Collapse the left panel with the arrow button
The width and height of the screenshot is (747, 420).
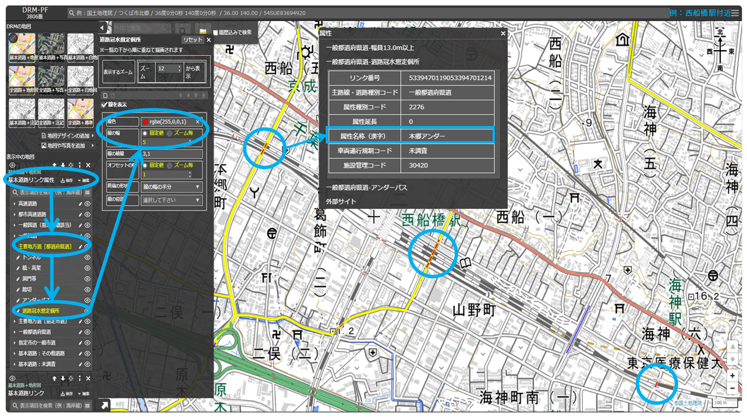(102, 27)
